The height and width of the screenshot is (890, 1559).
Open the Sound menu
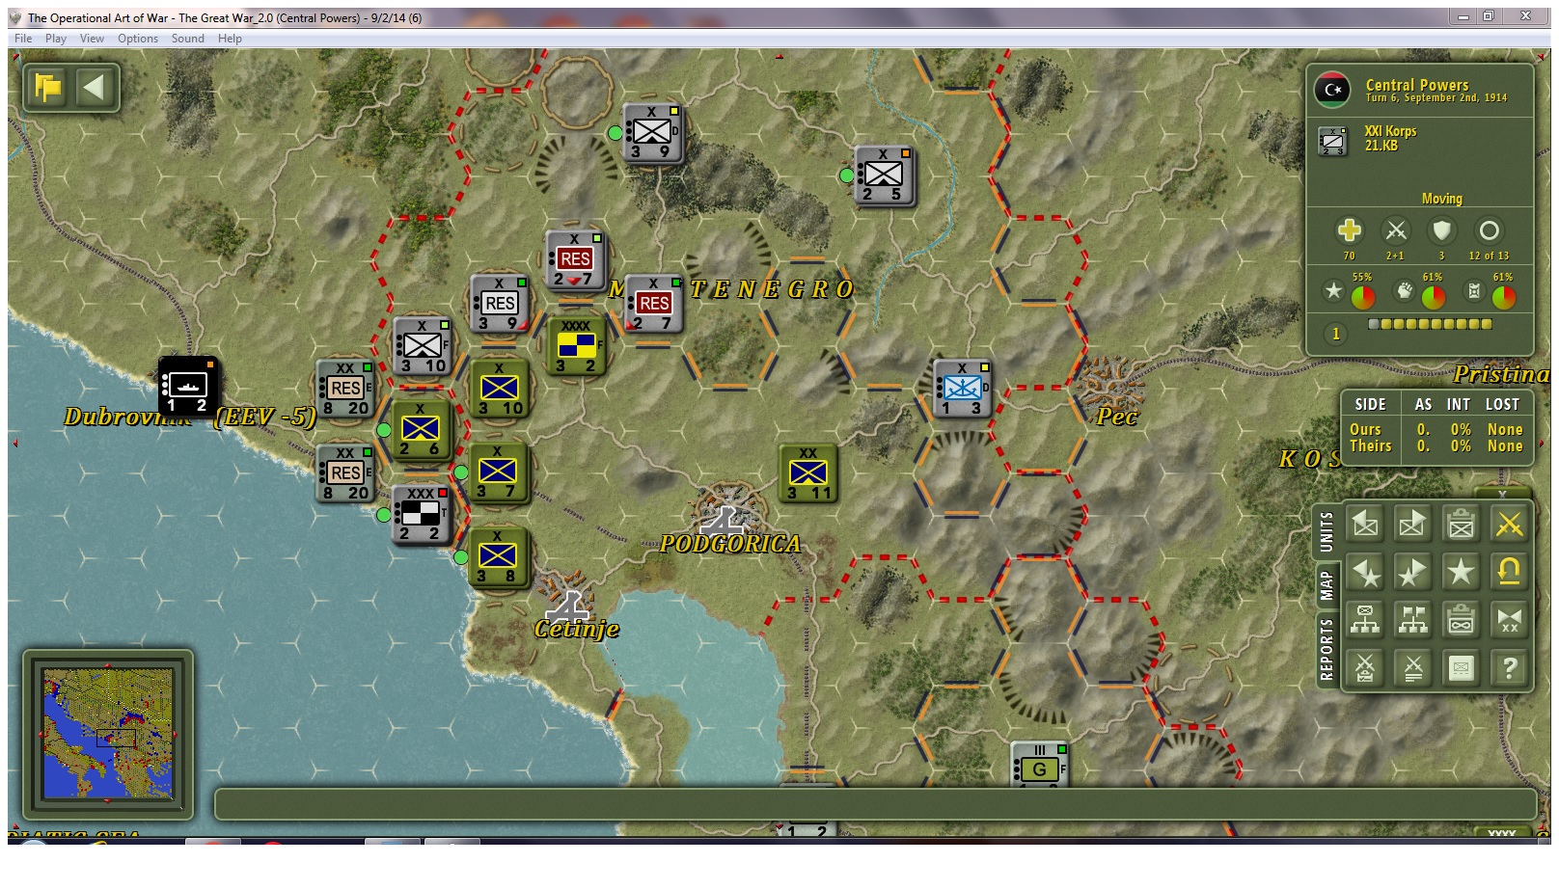pos(188,39)
